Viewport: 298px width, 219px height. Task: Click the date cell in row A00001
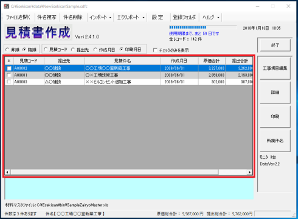[179, 75]
